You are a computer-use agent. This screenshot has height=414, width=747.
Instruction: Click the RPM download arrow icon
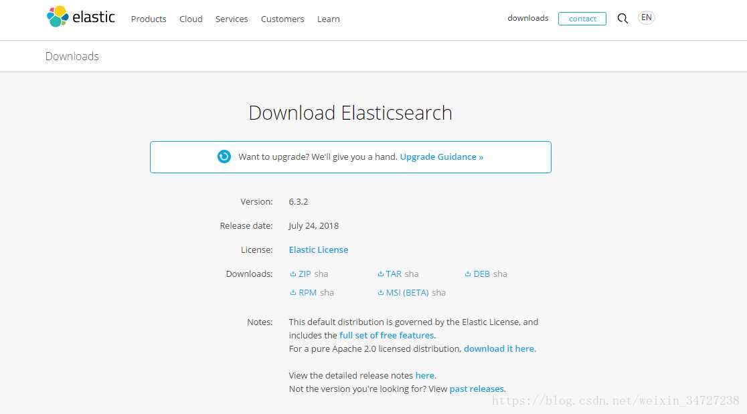293,293
